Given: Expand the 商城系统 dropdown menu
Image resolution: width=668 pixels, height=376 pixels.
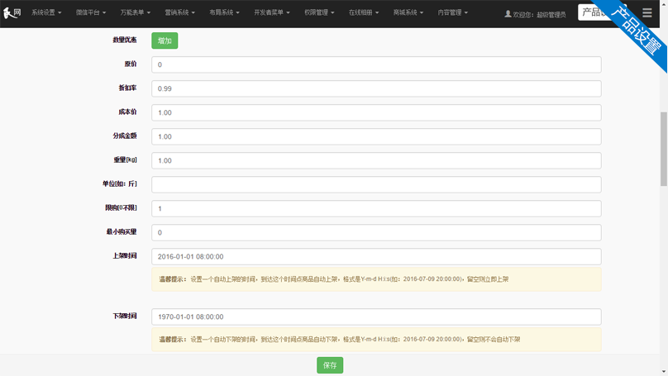Looking at the screenshot, I should click(408, 12).
